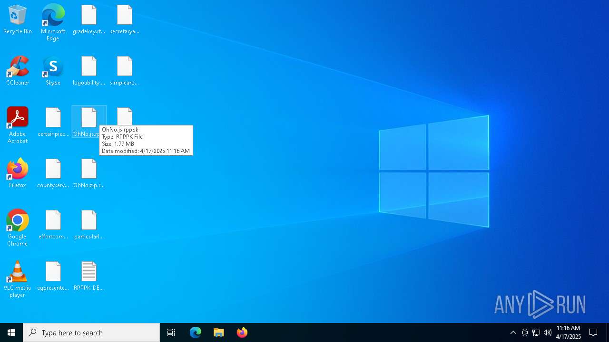This screenshot has width=609, height=342.
Task: Select the Adobe Acrobat desktop shortcut
Action: 18,125
